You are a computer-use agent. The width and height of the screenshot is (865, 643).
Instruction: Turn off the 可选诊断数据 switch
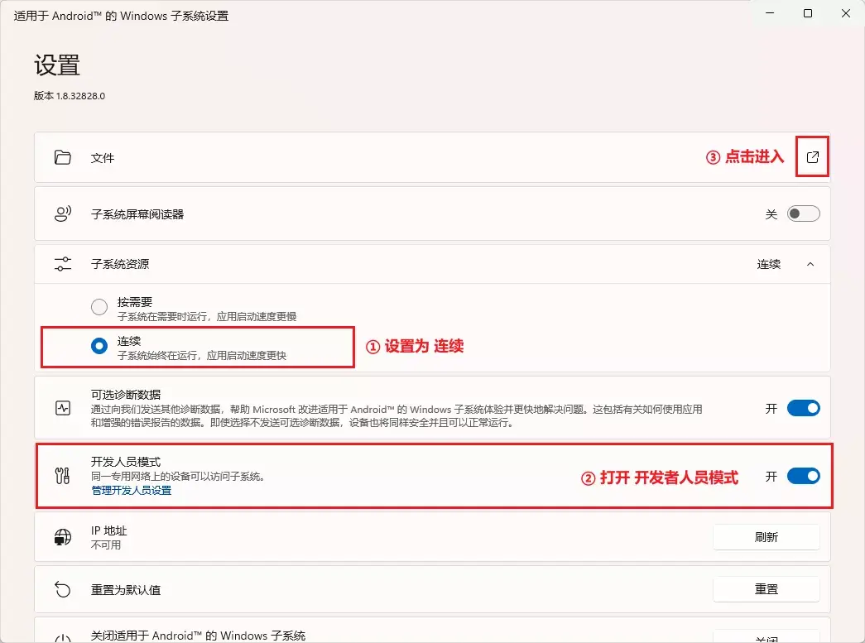(803, 408)
